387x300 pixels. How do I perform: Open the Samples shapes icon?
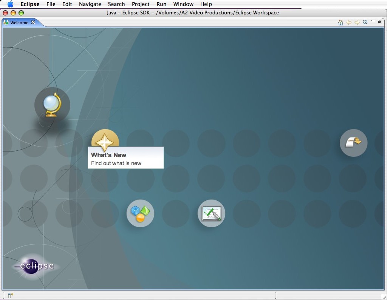[140, 213]
